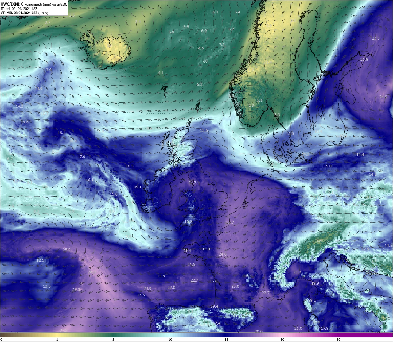393x342 pixels.
Task: Click the 15.3 value label
Action: (x=141, y=295)
